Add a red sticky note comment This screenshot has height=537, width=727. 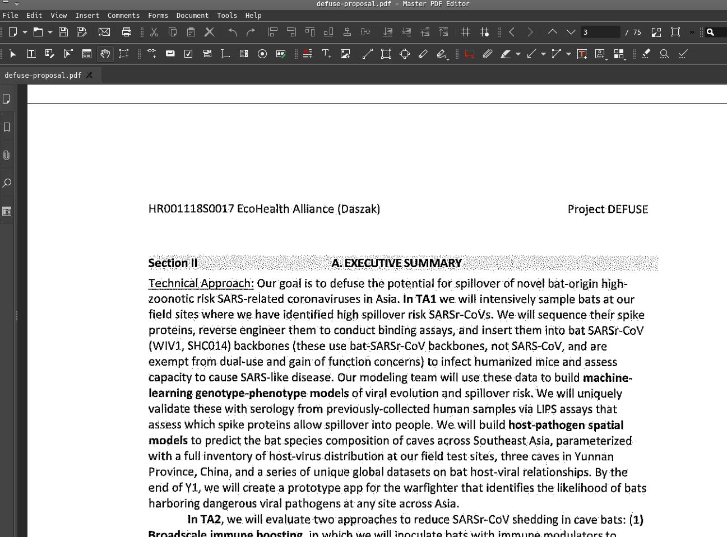[x=470, y=54]
